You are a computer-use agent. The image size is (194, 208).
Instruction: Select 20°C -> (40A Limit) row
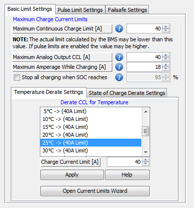pyautogui.click(x=91, y=135)
